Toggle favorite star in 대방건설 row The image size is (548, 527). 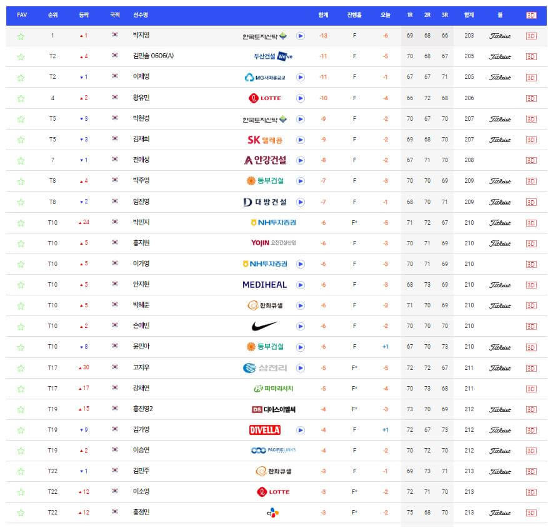pyautogui.click(x=21, y=202)
